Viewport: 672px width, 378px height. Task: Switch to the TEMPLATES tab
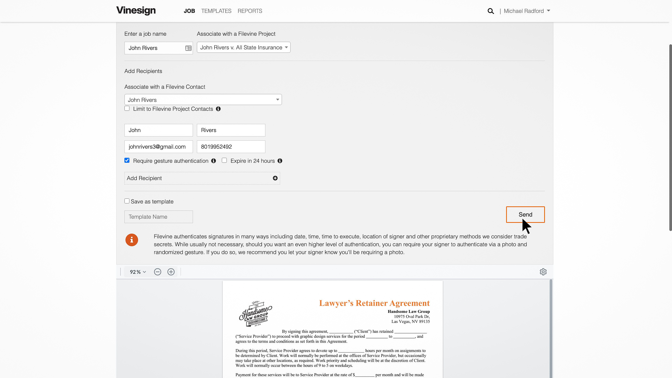tap(216, 11)
